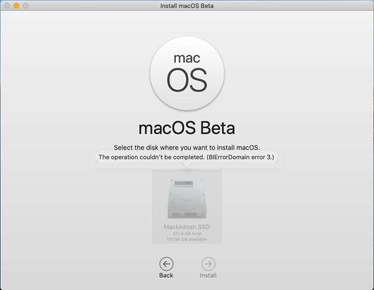Click the greyed-out zoom window button
374x290 pixels.
pos(26,6)
